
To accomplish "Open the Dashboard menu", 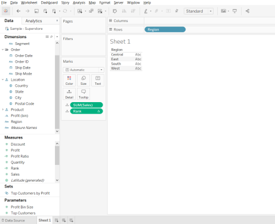I will pyautogui.click(x=50, y=2).
